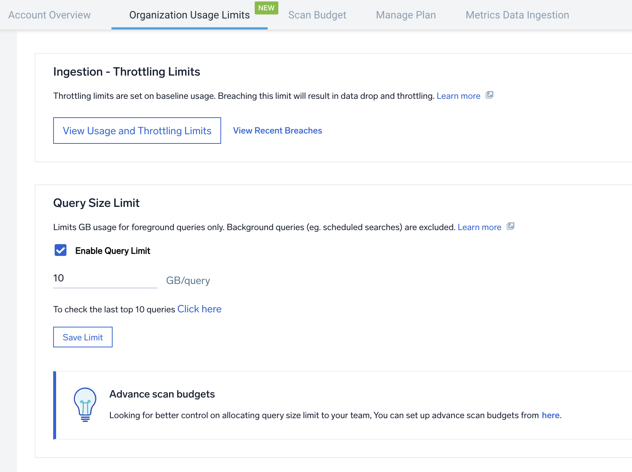
Task: Uncheck the Enable Query Limit checkbox
Action: click(61, 250)
